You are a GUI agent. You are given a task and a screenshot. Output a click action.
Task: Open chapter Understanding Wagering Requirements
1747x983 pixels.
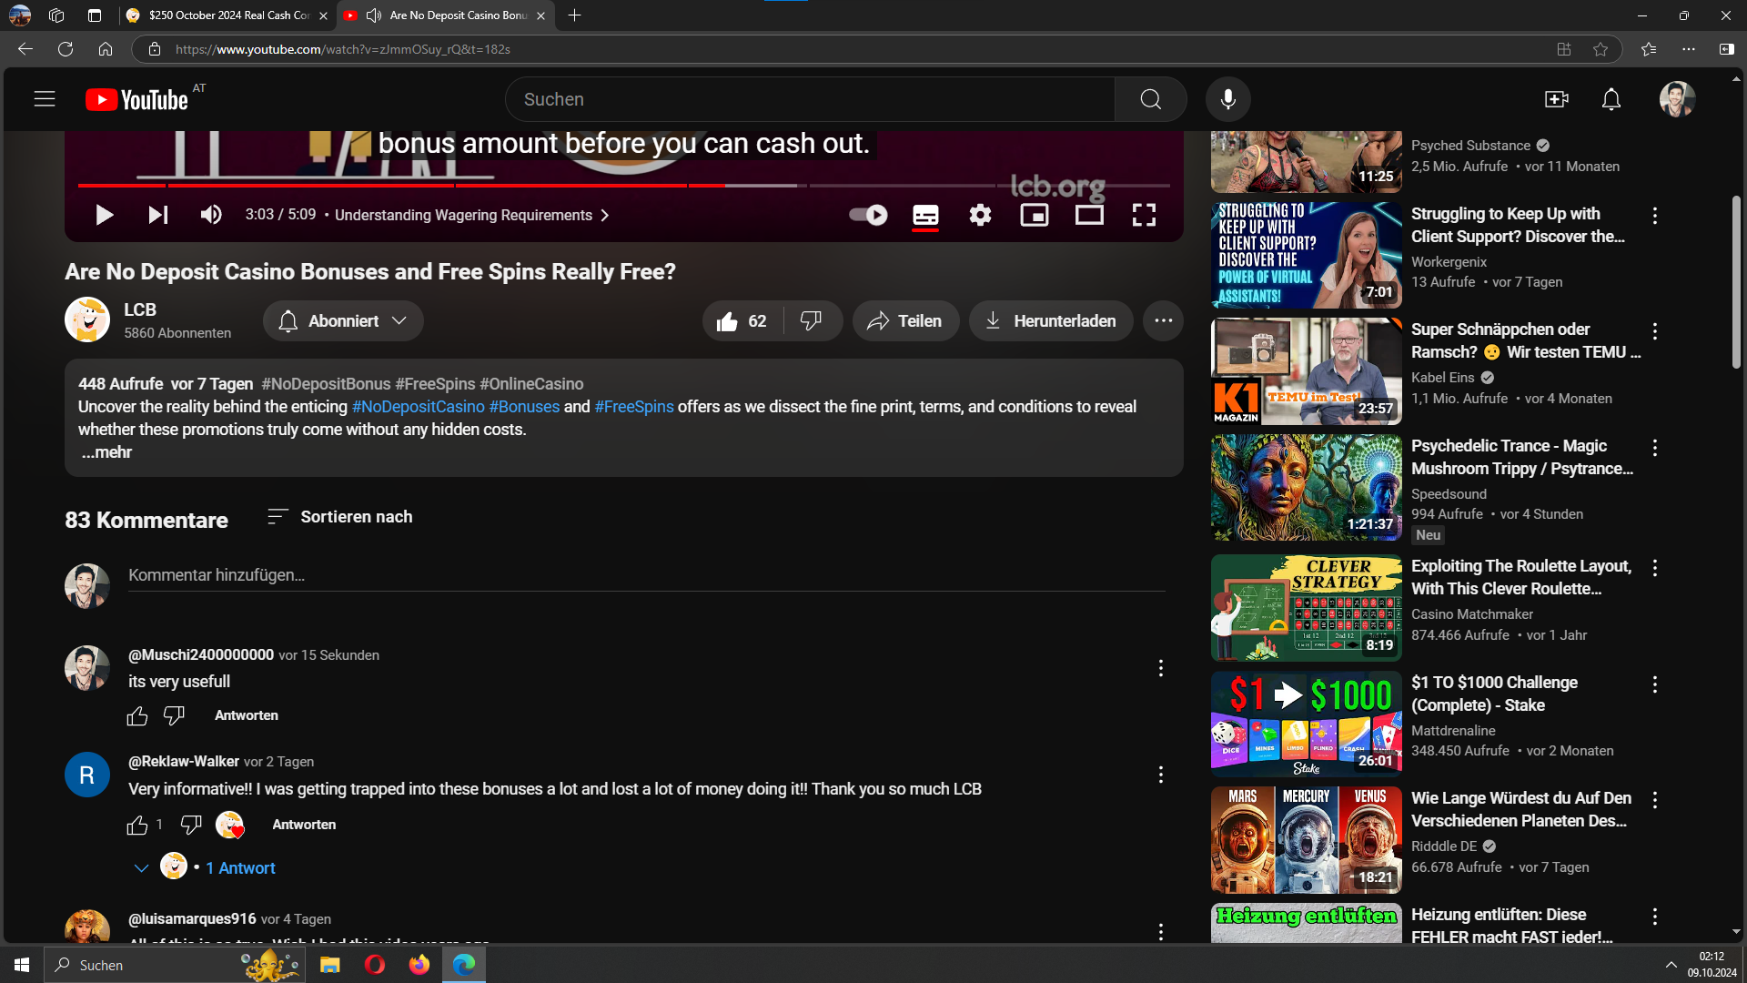472,215
